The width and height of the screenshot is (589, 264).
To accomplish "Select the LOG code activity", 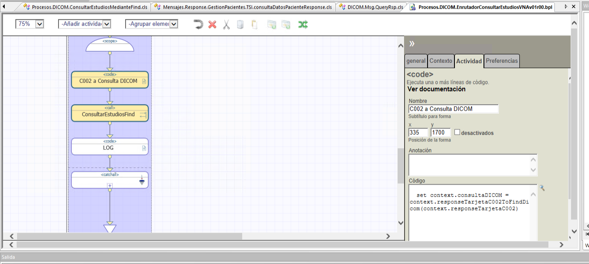I will click(110, 147).
